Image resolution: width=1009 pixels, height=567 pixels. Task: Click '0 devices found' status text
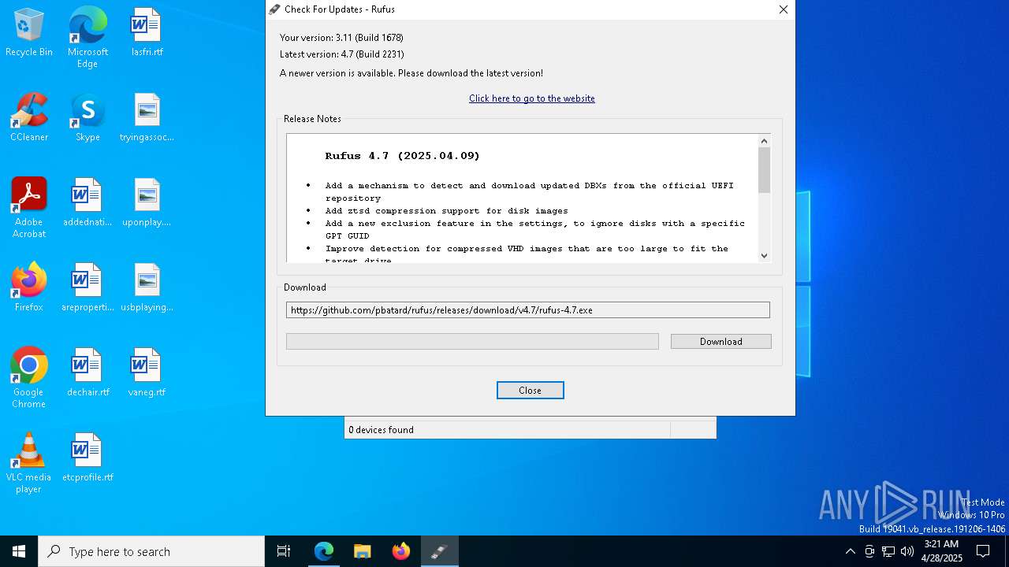coord(382,430)
